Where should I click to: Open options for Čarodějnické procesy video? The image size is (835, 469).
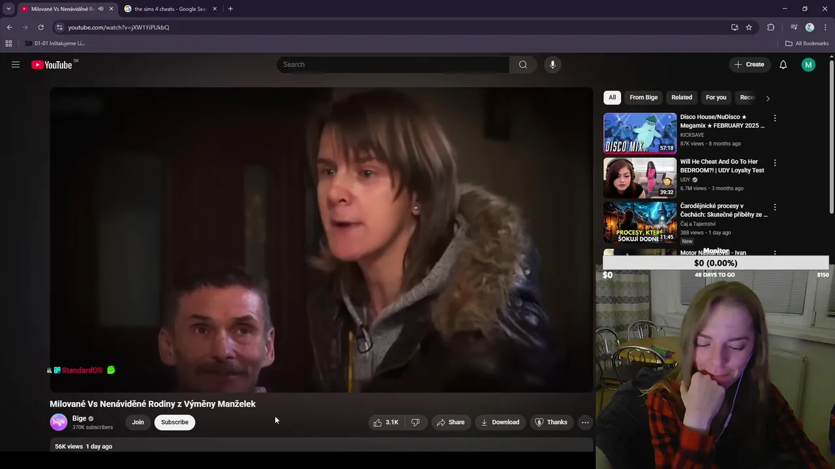point(774,207)
